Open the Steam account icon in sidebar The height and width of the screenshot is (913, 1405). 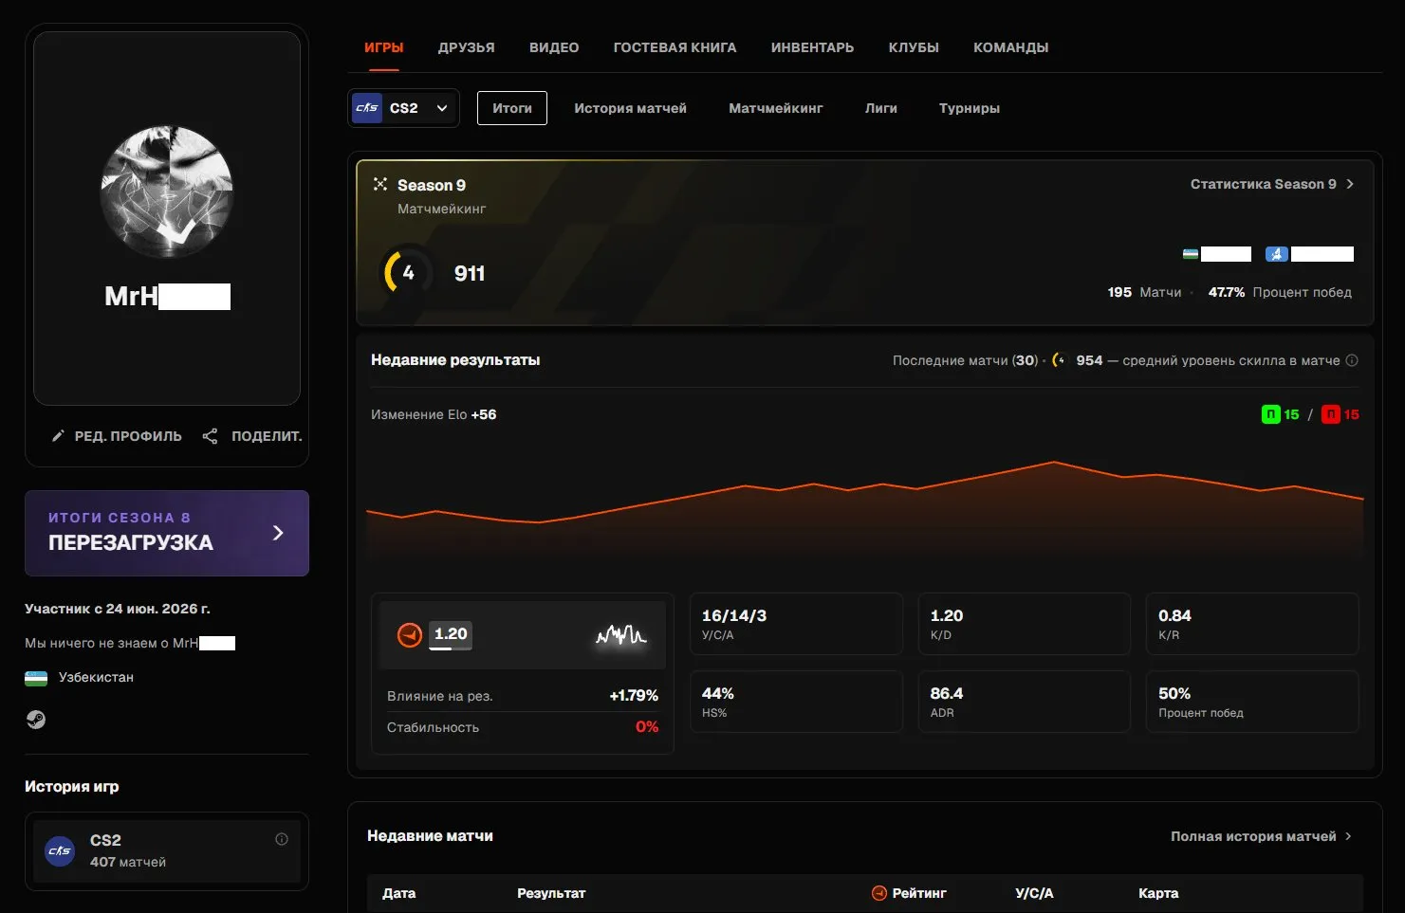coord(35,720)
